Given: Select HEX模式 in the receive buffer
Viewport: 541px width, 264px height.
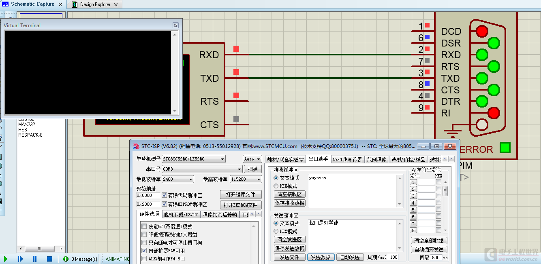Looking at the screenshot, I should [276, 186].
